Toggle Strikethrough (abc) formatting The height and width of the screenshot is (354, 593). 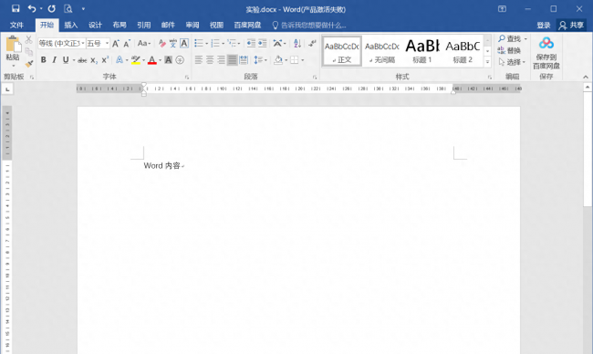(x=82, y=60)
